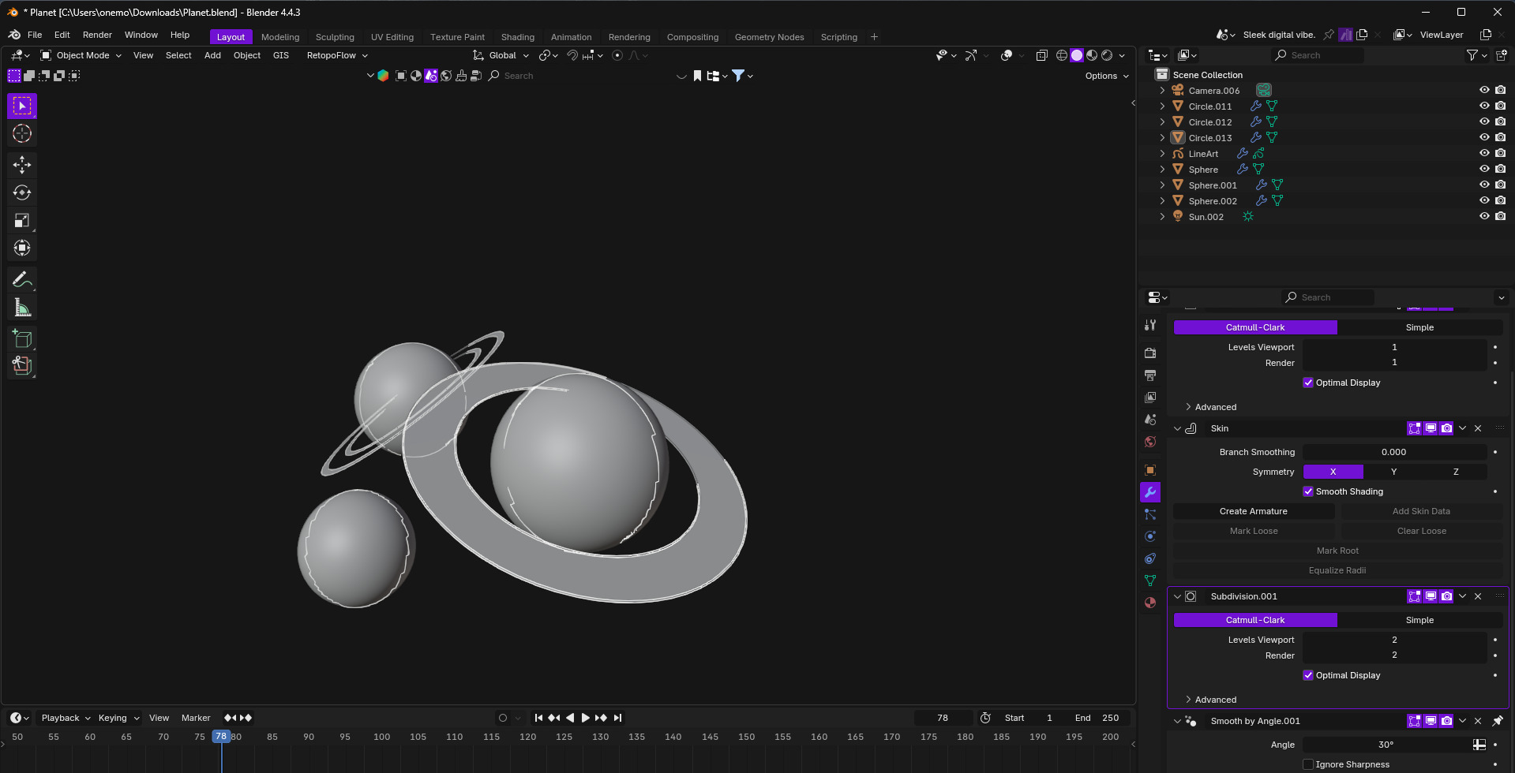Click the End frame field

1097,718
